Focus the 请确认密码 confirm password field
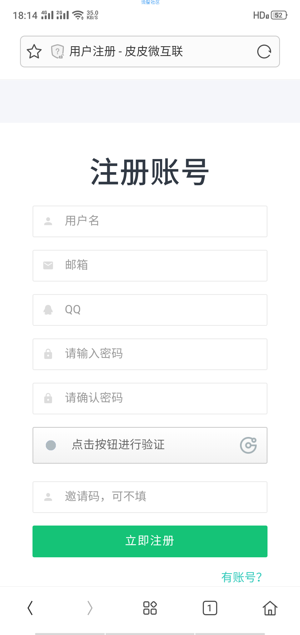Image resolution: width=300 pixels, height=635 pixels. pos(150,399)
